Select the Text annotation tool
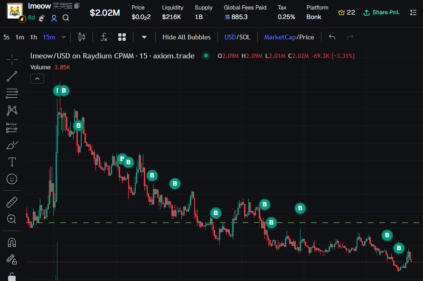This screenshot has height=281, width=423. click(x=12, y=162)
